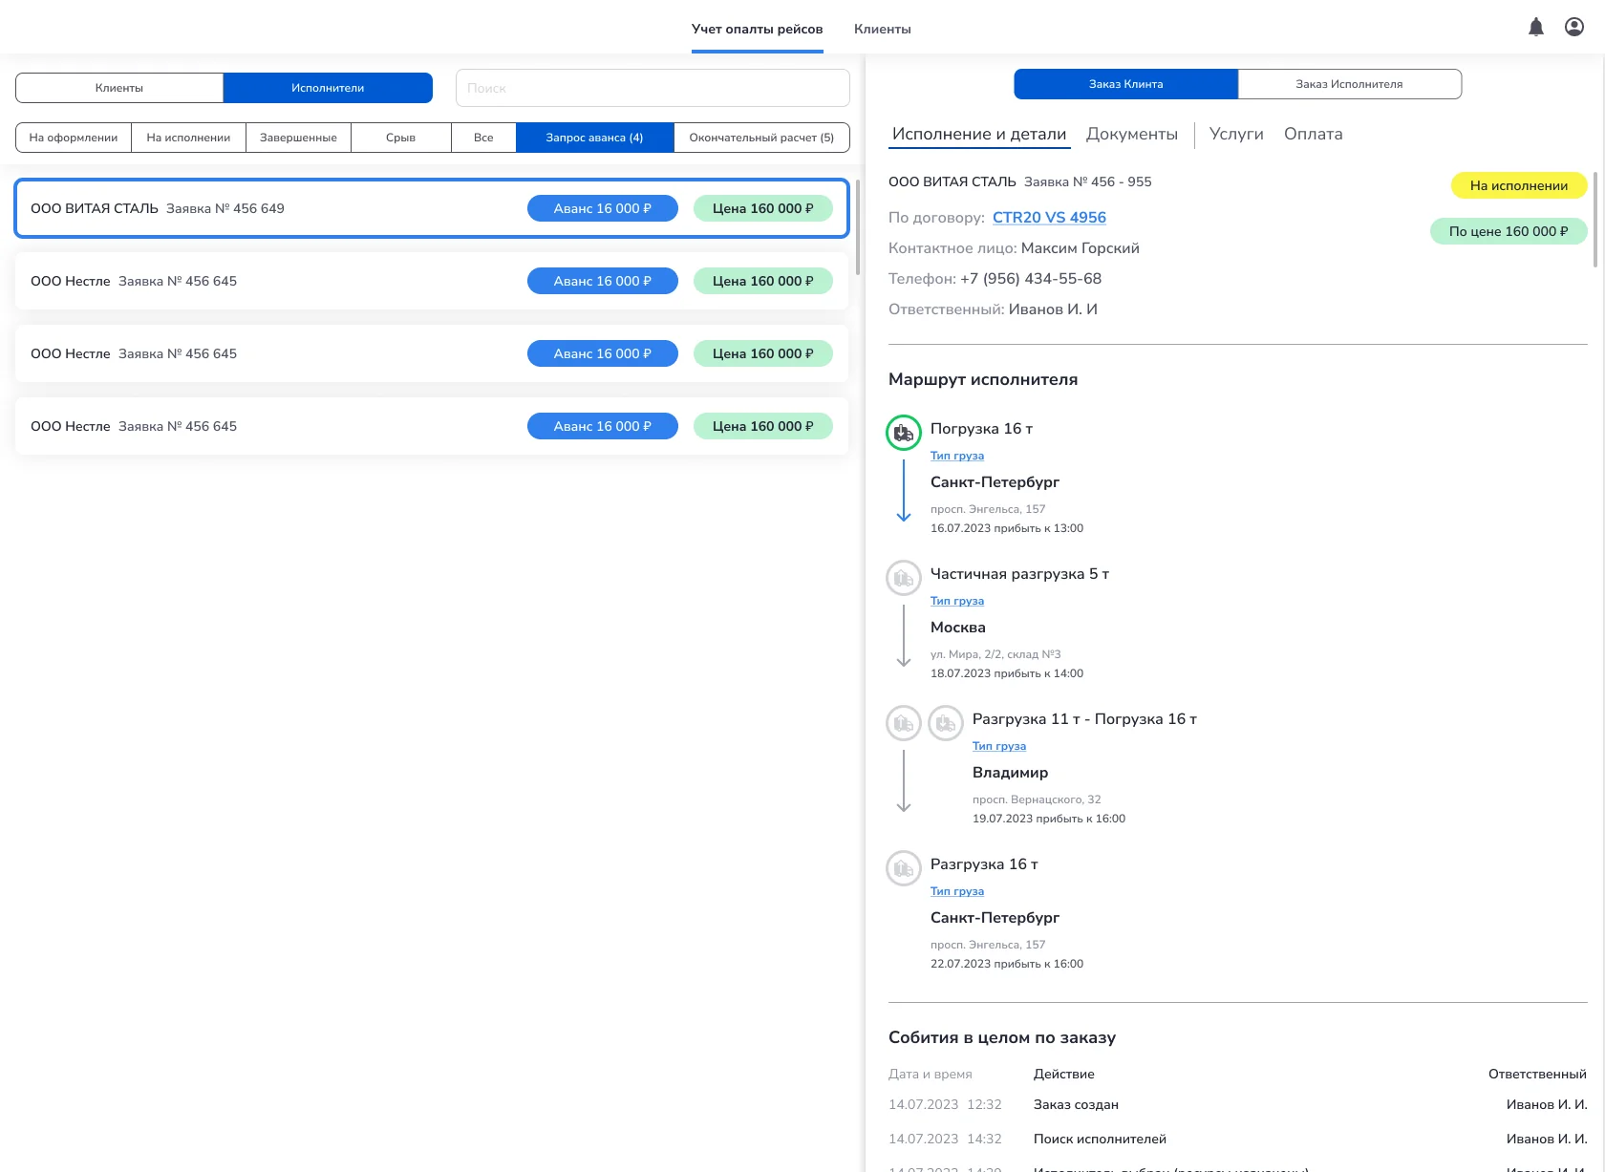Click the green loading truck icon at Погрузка 16 т
This screenshot has height=1172, width=1605.
coord(904,433)
